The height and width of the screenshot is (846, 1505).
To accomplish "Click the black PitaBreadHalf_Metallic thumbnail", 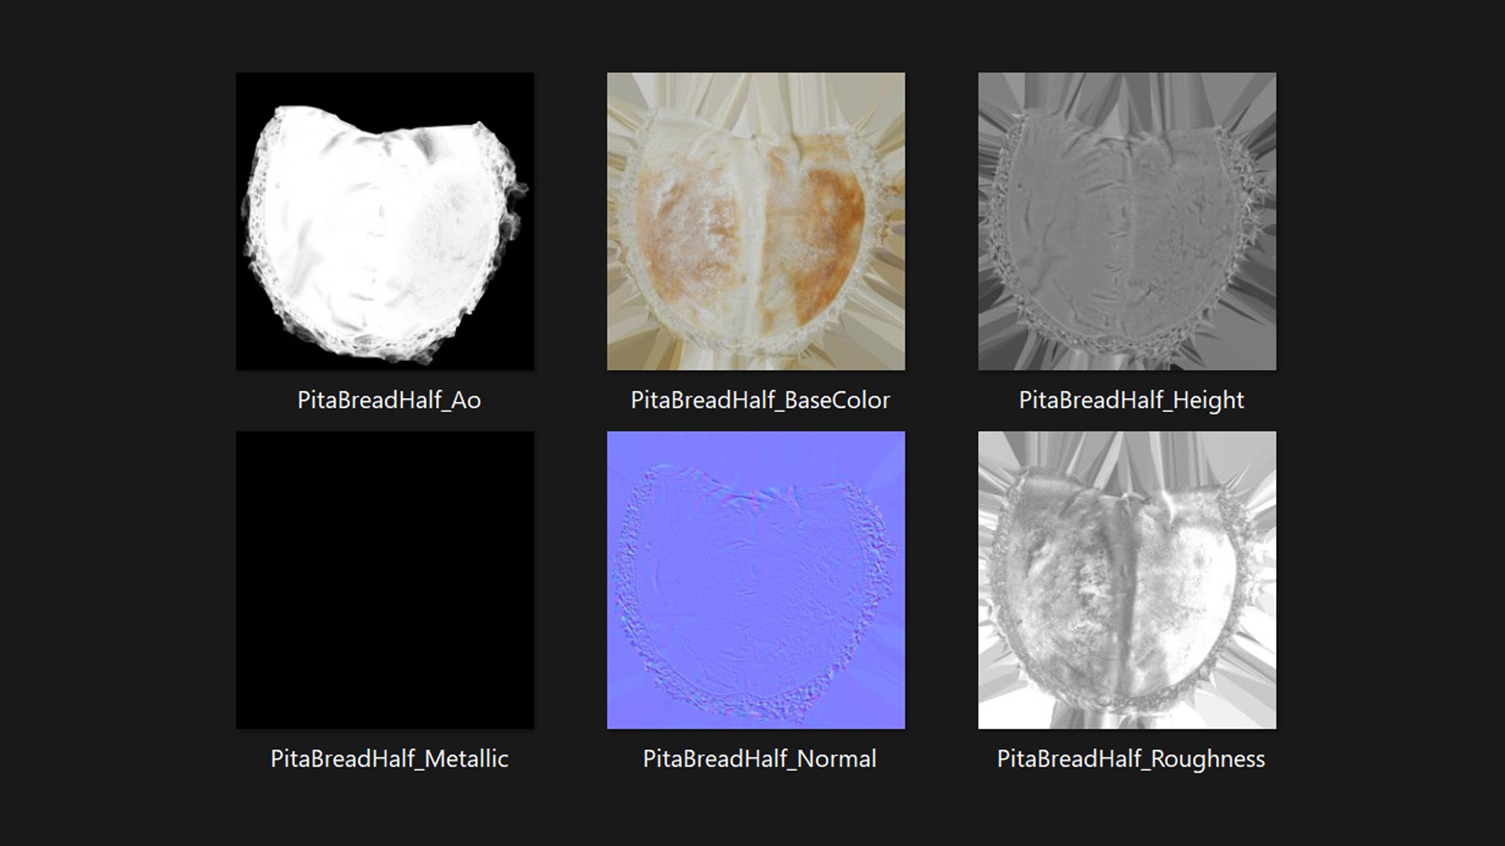I will point(385,580).
